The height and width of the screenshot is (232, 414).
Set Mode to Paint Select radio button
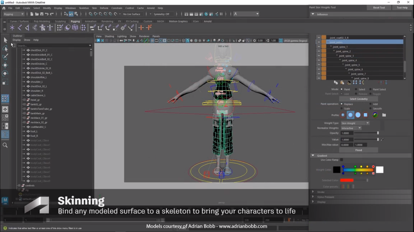pos(370,89)
